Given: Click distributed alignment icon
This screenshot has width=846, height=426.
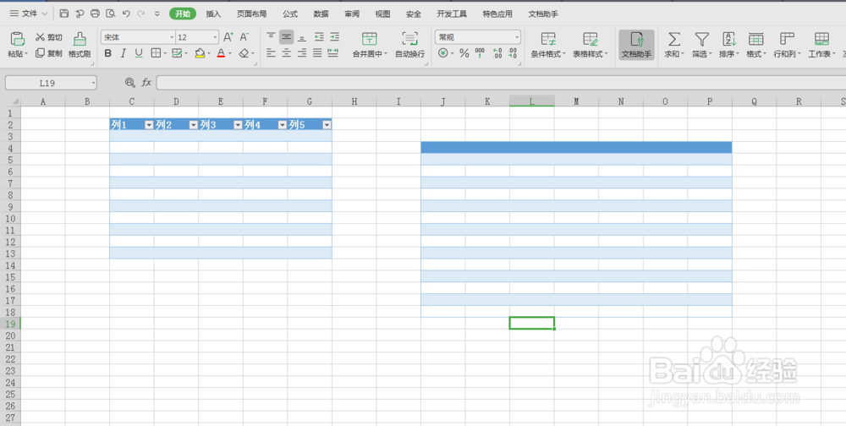Looking at the screenshot, I should tap(332, 53).
